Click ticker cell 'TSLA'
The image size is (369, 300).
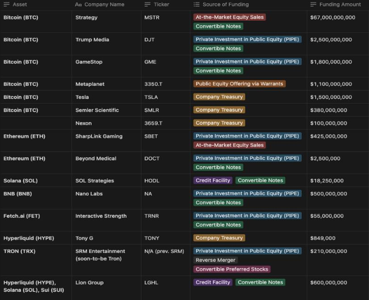(151, 97)
